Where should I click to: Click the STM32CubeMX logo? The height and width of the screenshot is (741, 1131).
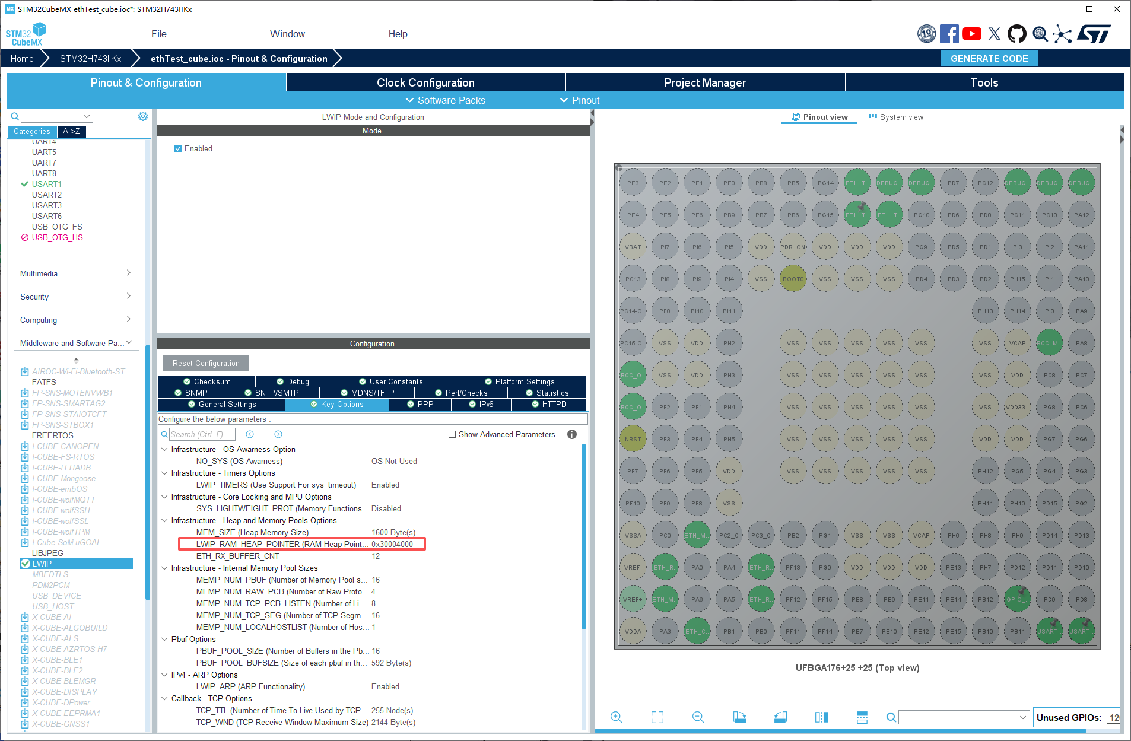click(x=26, y=34)
